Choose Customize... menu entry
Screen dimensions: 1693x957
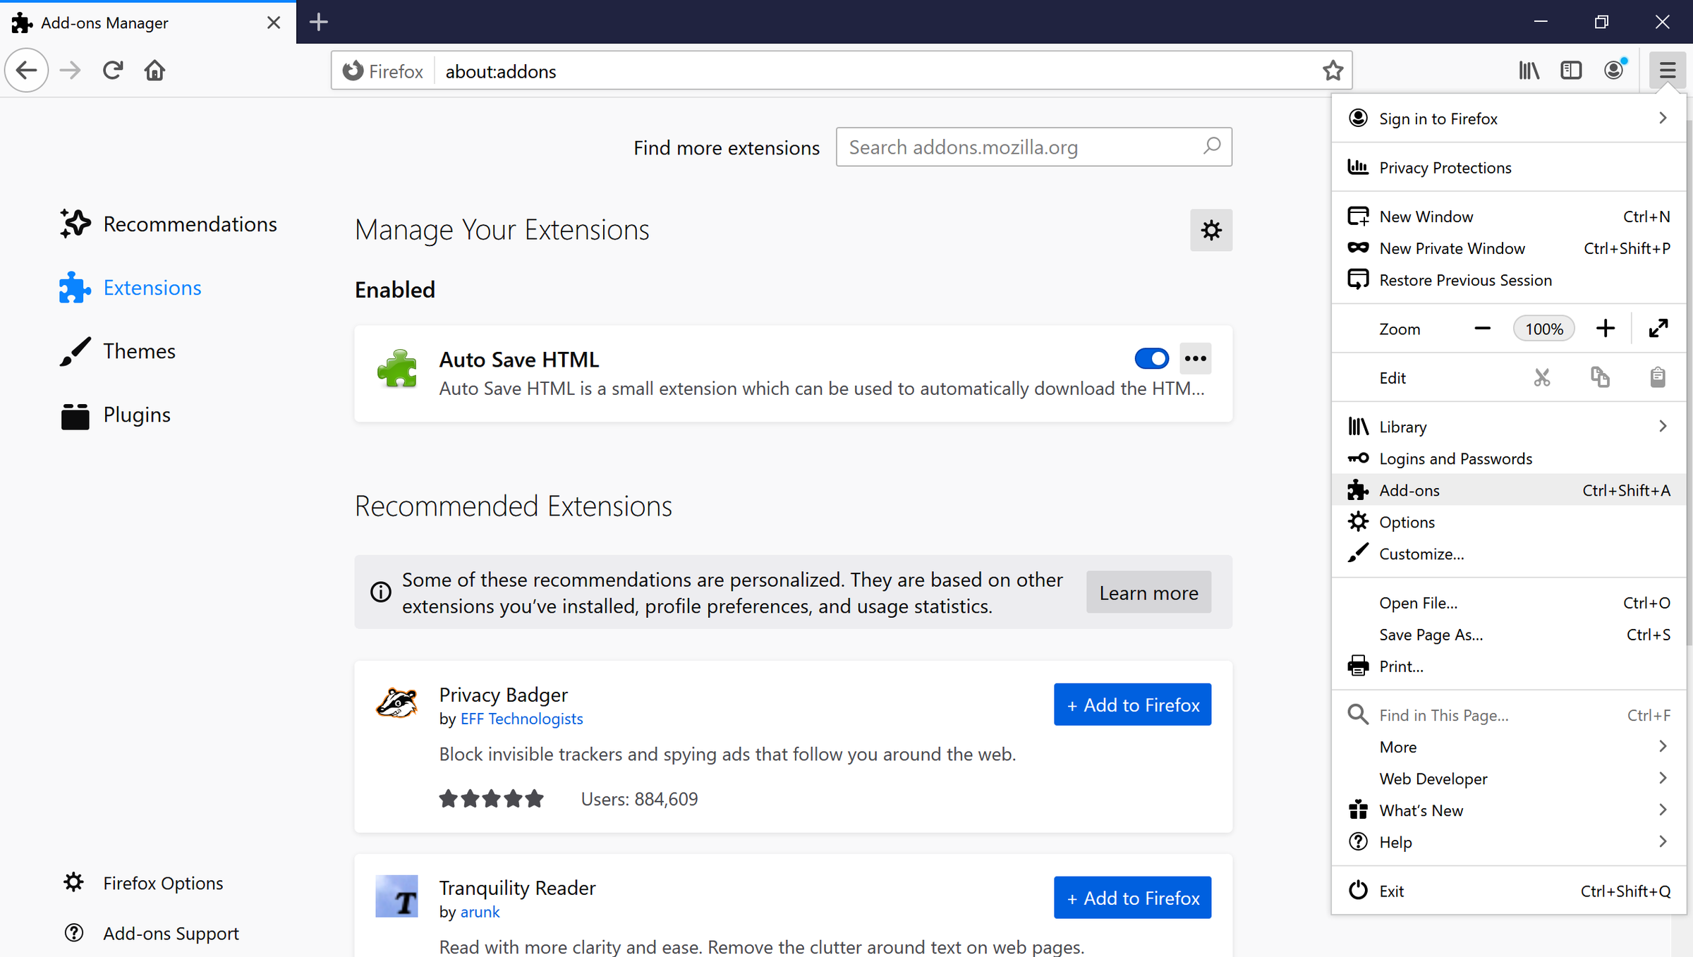tap(1508, 554)
